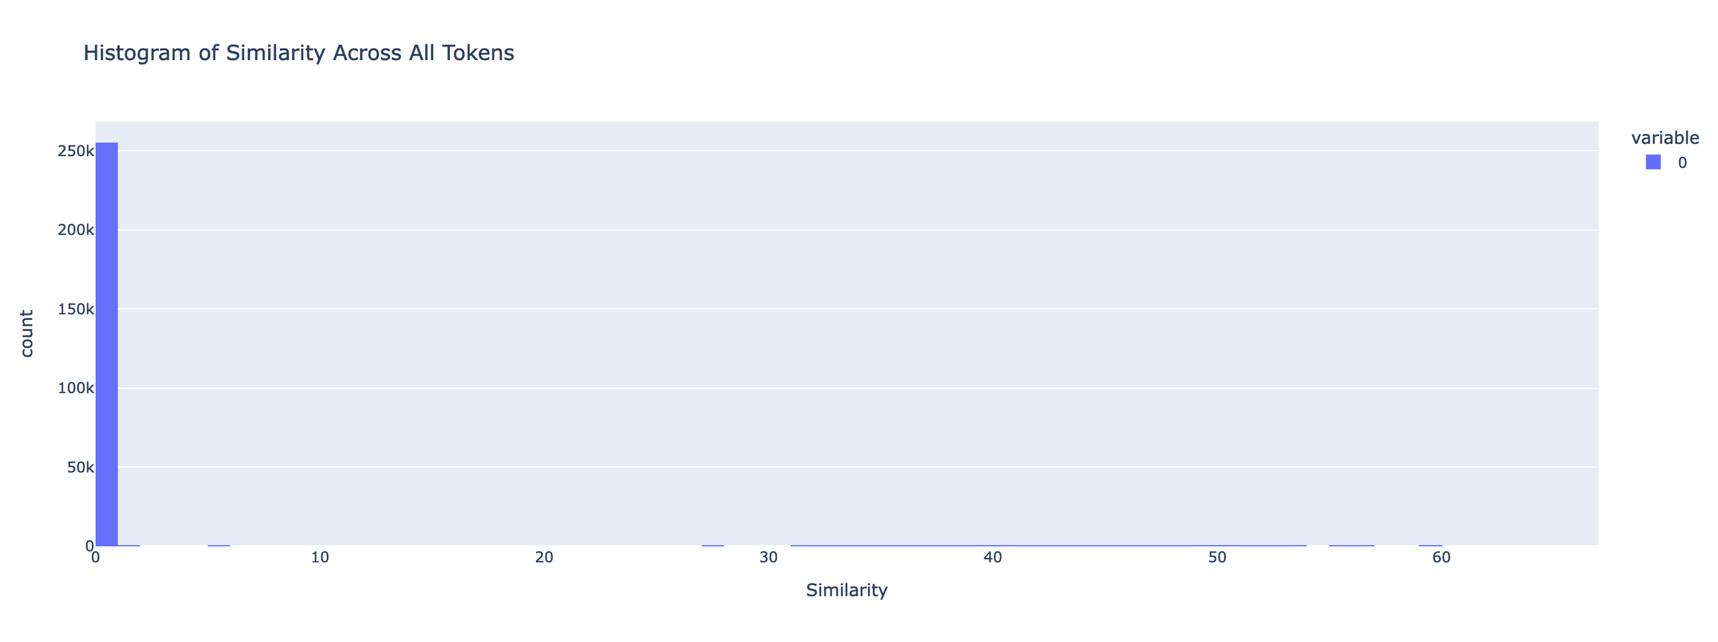Click the blue legend swatch for variable 0
Viewport: 1718px width, 642px height.
[1653, 162]
